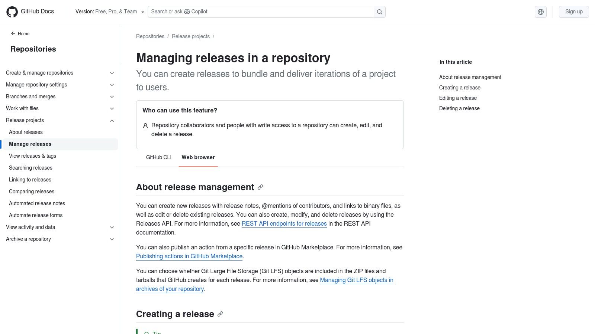Collapse the Release projects section
Screen dimensions: 595x334
tap(112, 121)
